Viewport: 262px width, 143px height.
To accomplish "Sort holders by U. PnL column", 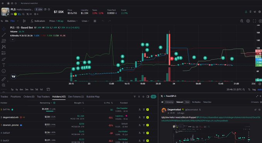I will pos(108,103).
